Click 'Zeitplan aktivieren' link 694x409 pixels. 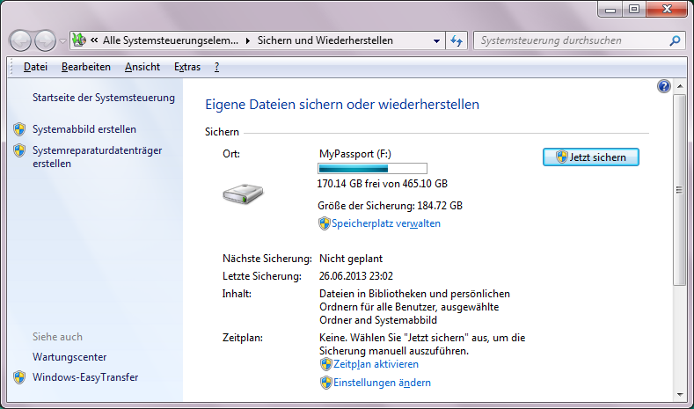tap(376, 364)
